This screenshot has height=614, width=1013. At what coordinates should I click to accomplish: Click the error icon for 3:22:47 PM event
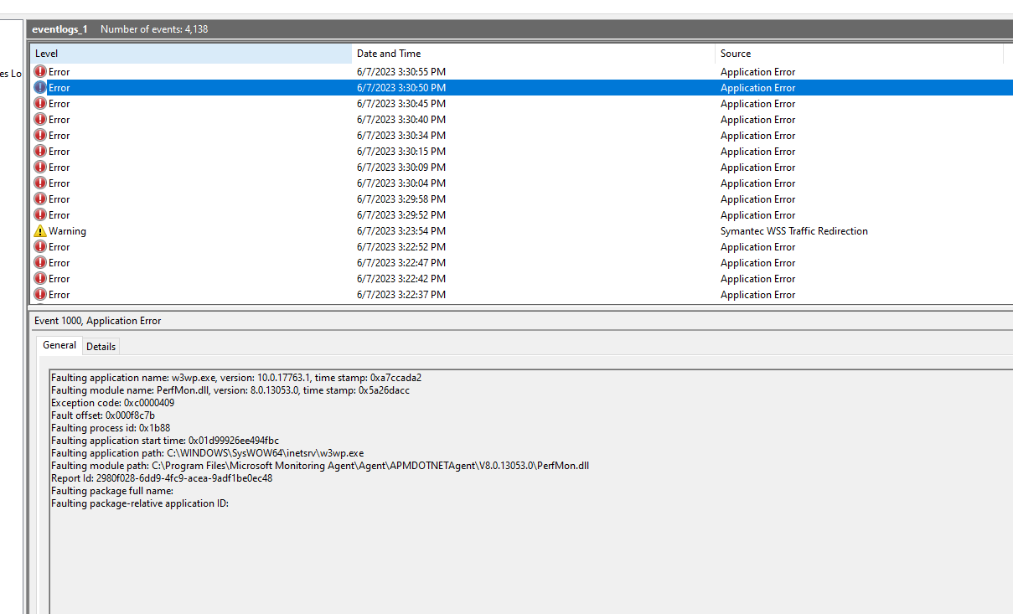[x=40, y=263]
